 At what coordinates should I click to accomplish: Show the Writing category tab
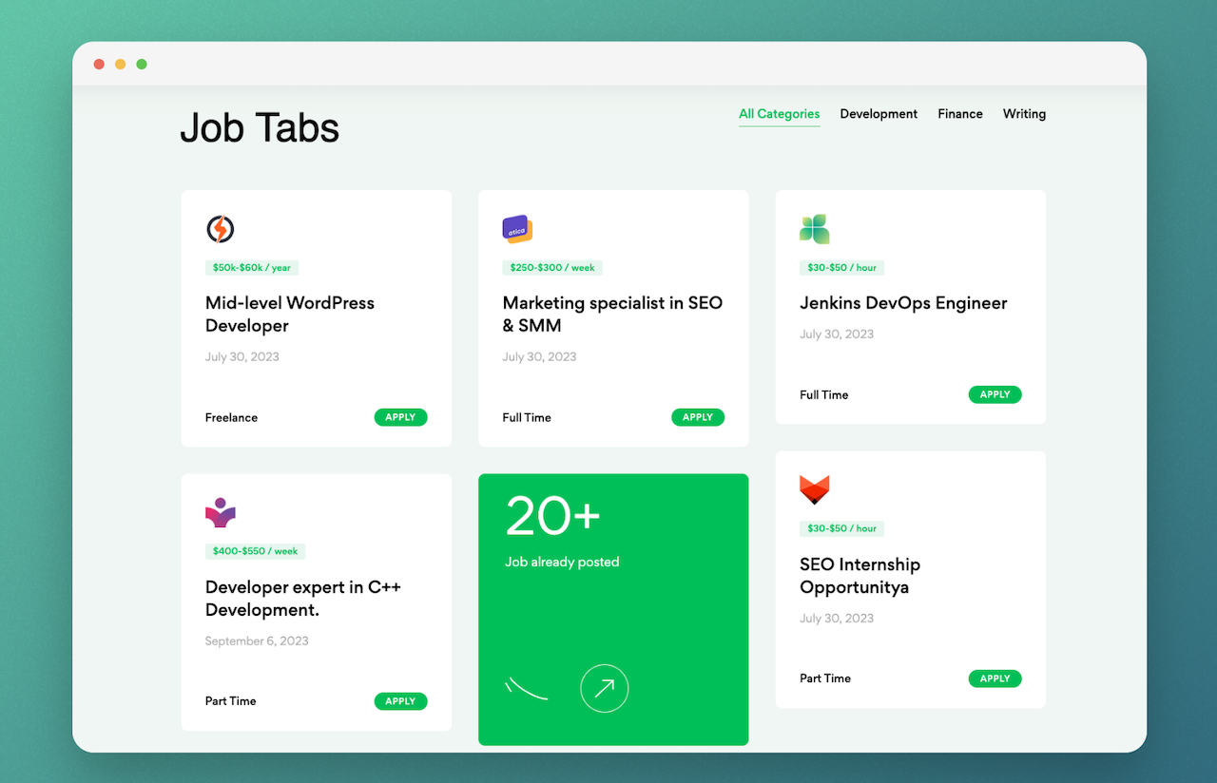click(x=1024, y=114)
